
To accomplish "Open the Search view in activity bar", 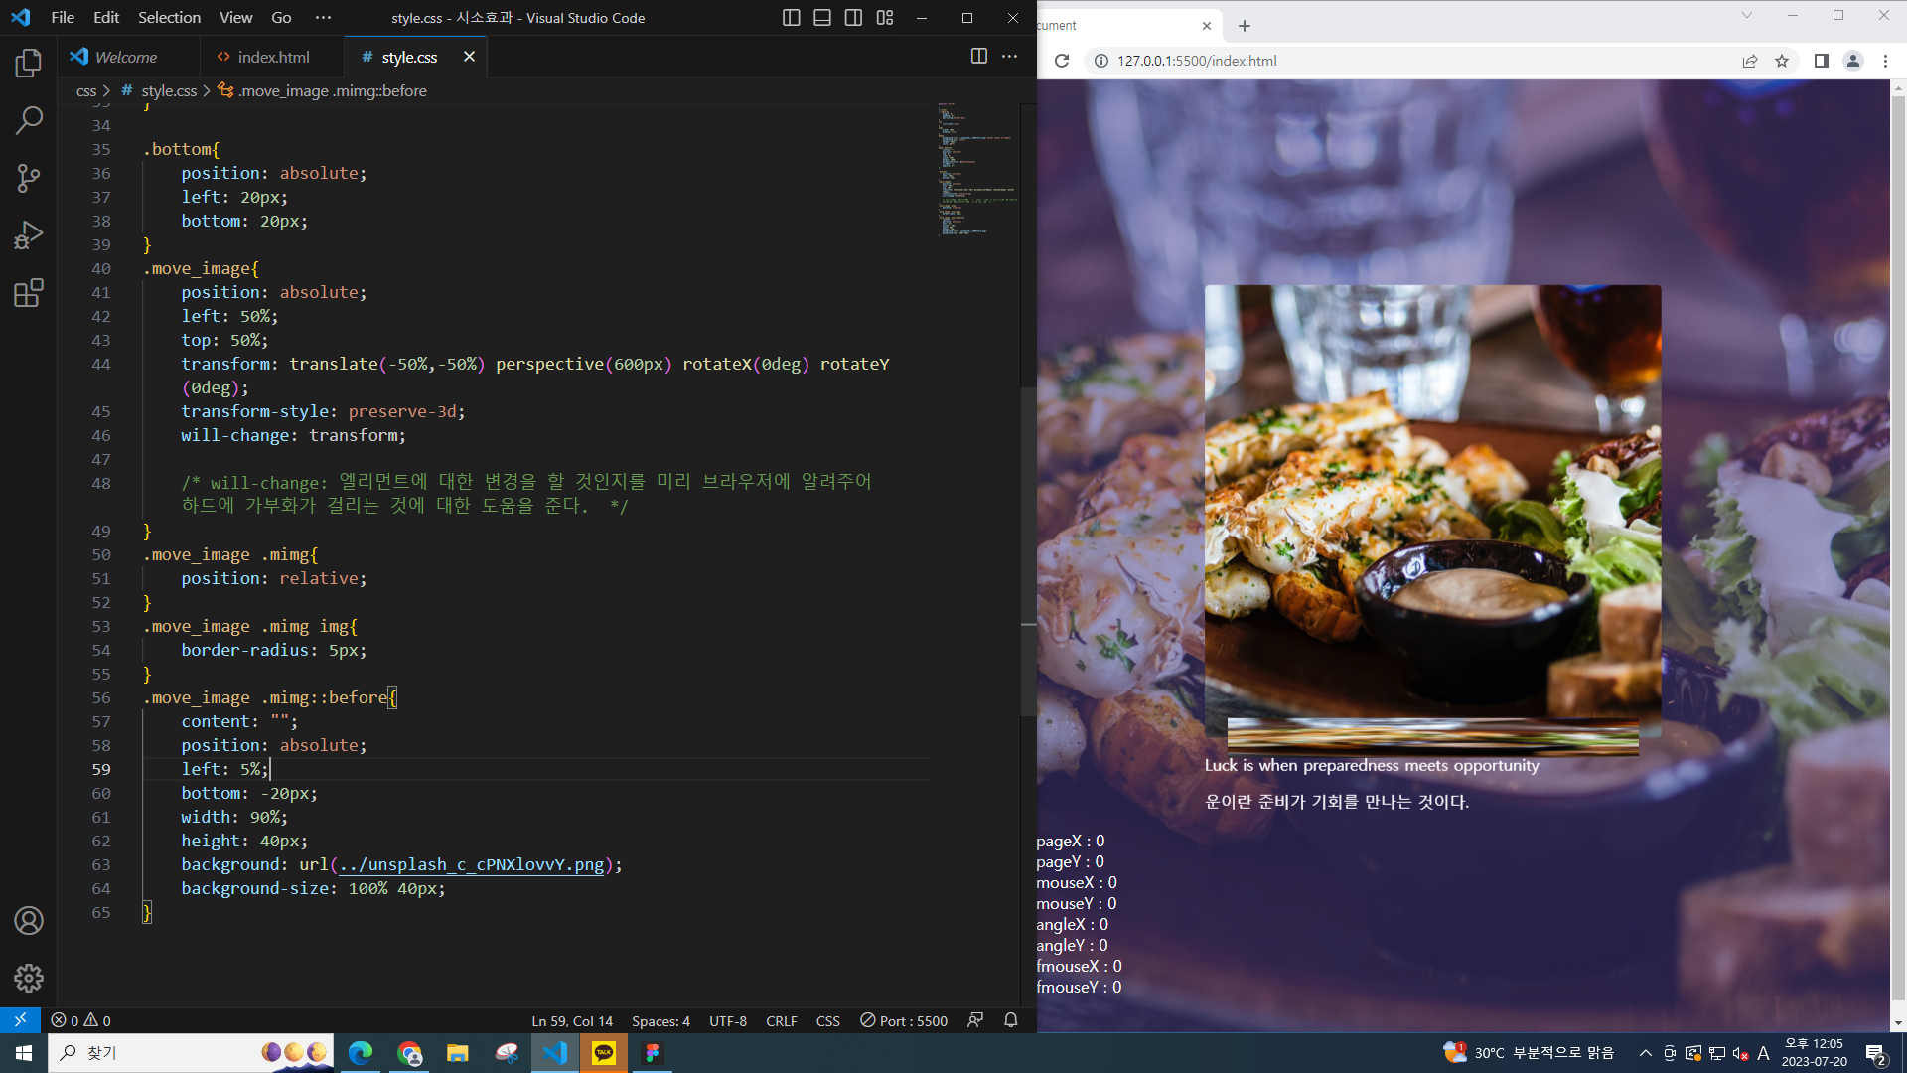I will click(x=29, y=120).
